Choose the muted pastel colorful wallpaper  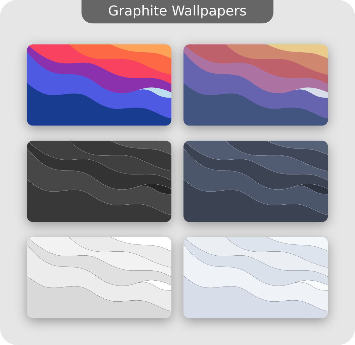256,85
